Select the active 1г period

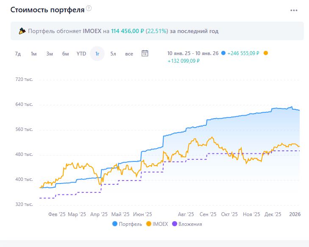97,54
